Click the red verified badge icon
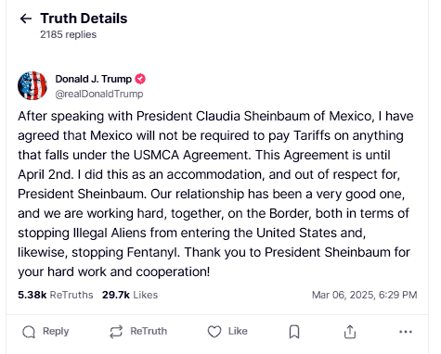 [x=140, y=79]
